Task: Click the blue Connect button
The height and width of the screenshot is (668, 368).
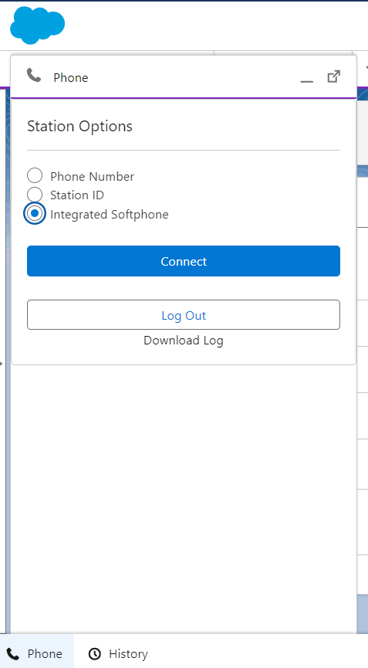Action: click(184, 261)
